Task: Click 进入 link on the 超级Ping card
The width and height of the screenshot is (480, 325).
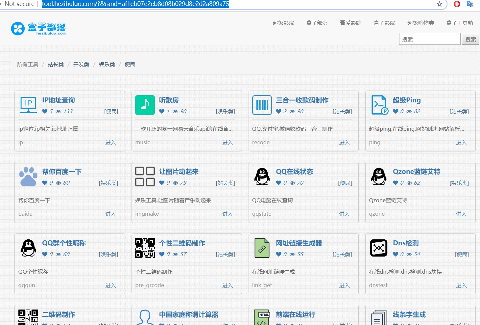Action: [x=461, y=142]
